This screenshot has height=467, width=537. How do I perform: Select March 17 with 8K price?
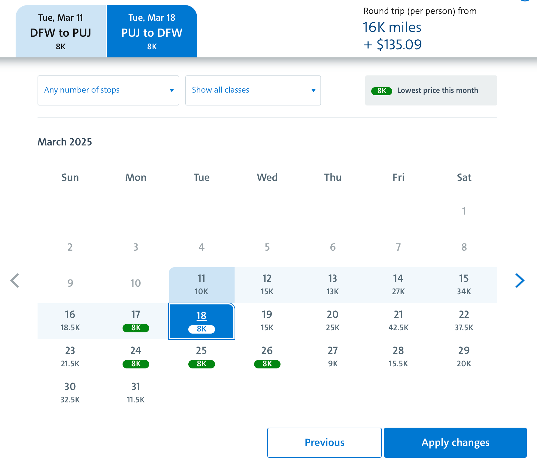[x=136, y=321]
